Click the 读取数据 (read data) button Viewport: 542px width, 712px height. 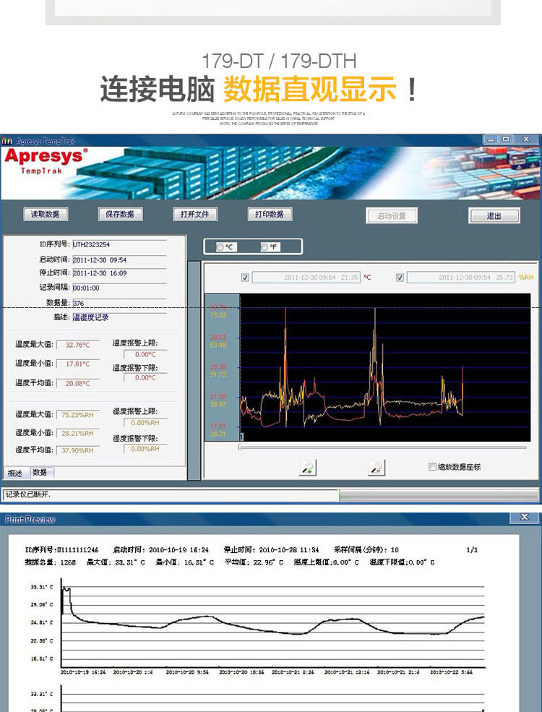pyautogui.click(x=46, y=215)
